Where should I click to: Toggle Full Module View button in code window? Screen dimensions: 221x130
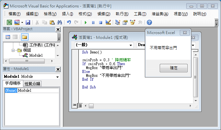point(80,106)
